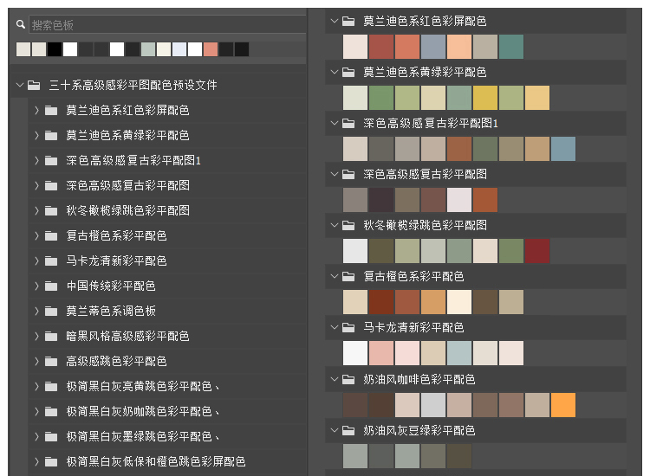The image size is (650, 476).
Task: Click the magnifier search icon
Action: tap(20, 24)
